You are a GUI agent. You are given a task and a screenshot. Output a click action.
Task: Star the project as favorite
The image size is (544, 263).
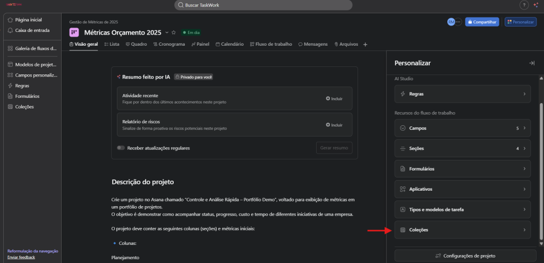point(173,32)
